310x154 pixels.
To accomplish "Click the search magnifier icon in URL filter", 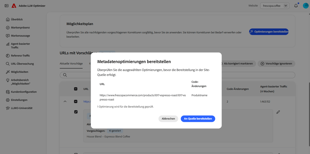I will 64,75.
